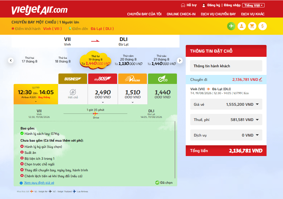Click the shopping cart step icon
Image resolution: width=283 pixels, height=199 pixels.
tap(252, 26)
